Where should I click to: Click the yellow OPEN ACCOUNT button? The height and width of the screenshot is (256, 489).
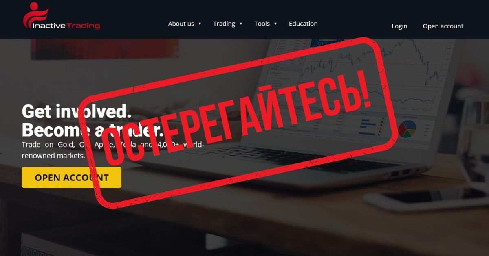click(x=71, y=178)
